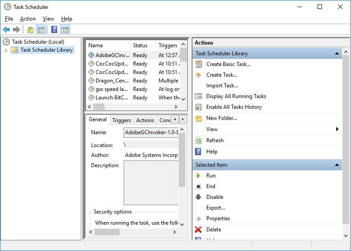351x251 pixels.
Task: Switch to the Triggers tab
Action: [x=121, y=120]
